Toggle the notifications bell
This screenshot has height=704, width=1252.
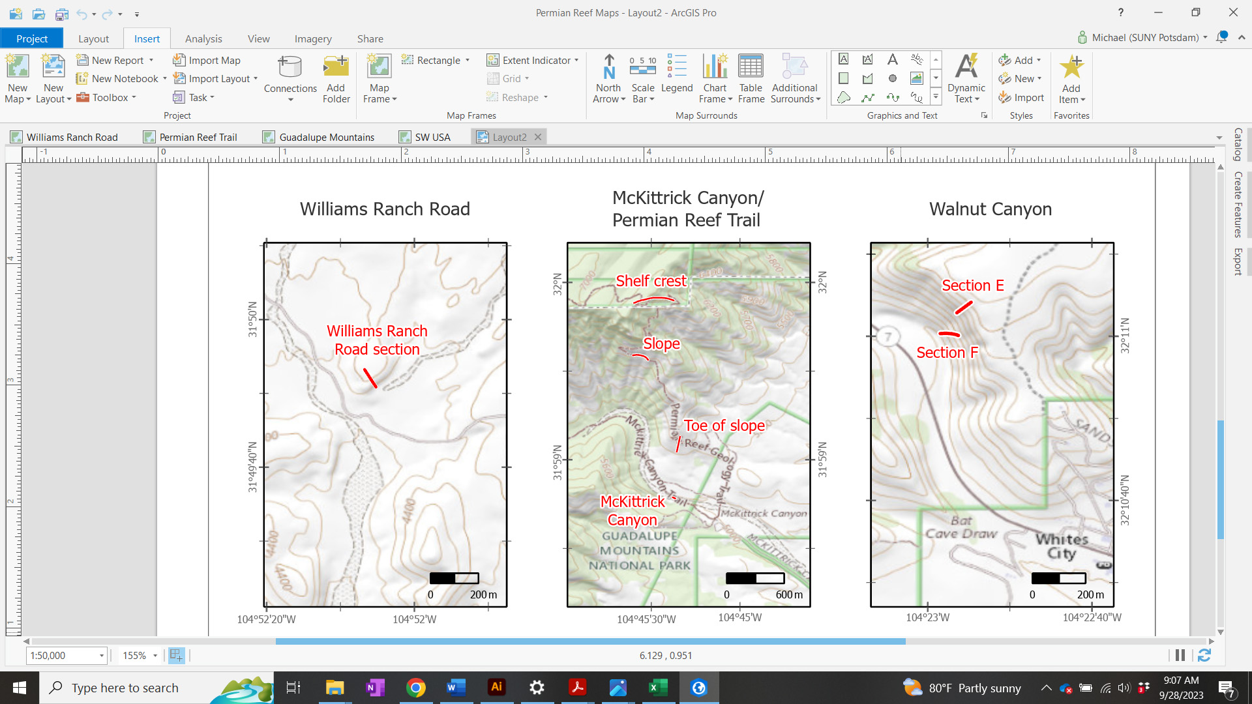tap(1223, 38)
